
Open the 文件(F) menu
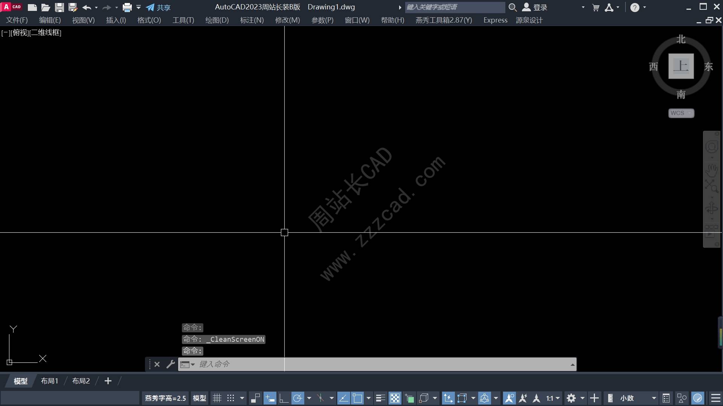tap(17, 20)
